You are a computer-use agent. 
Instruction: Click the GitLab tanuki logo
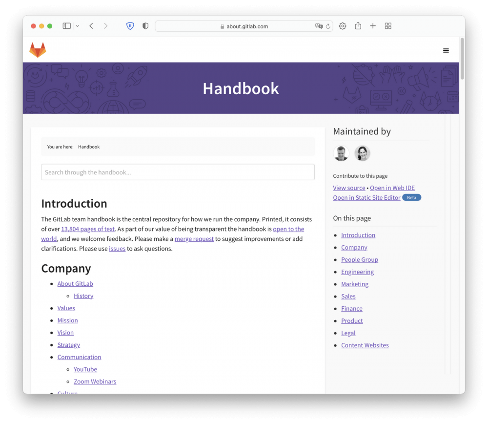pos(38,50)
